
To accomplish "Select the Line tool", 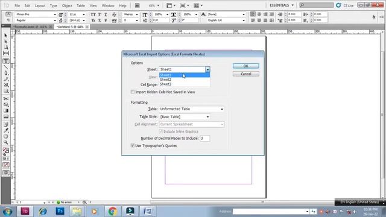I will 6,67.
